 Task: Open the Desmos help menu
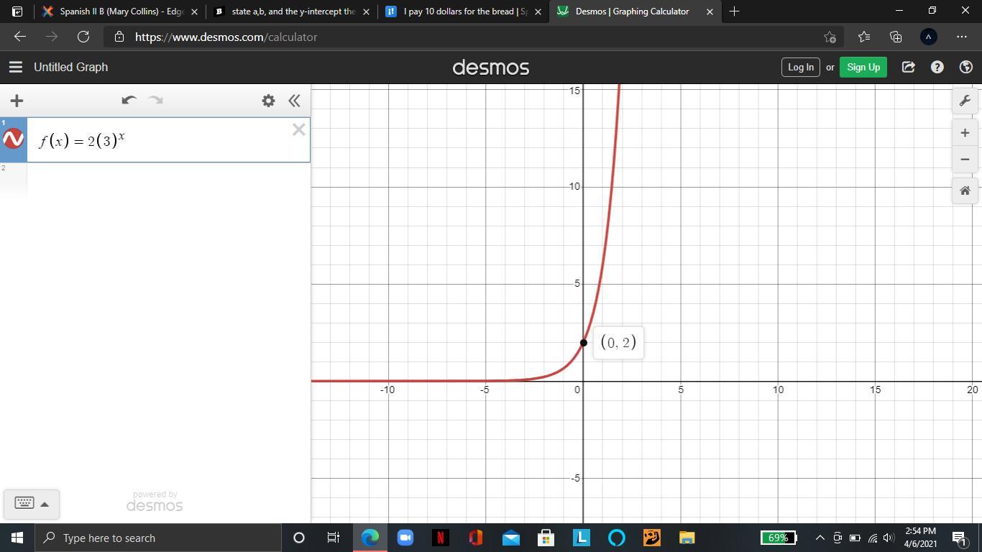[937, 67]
